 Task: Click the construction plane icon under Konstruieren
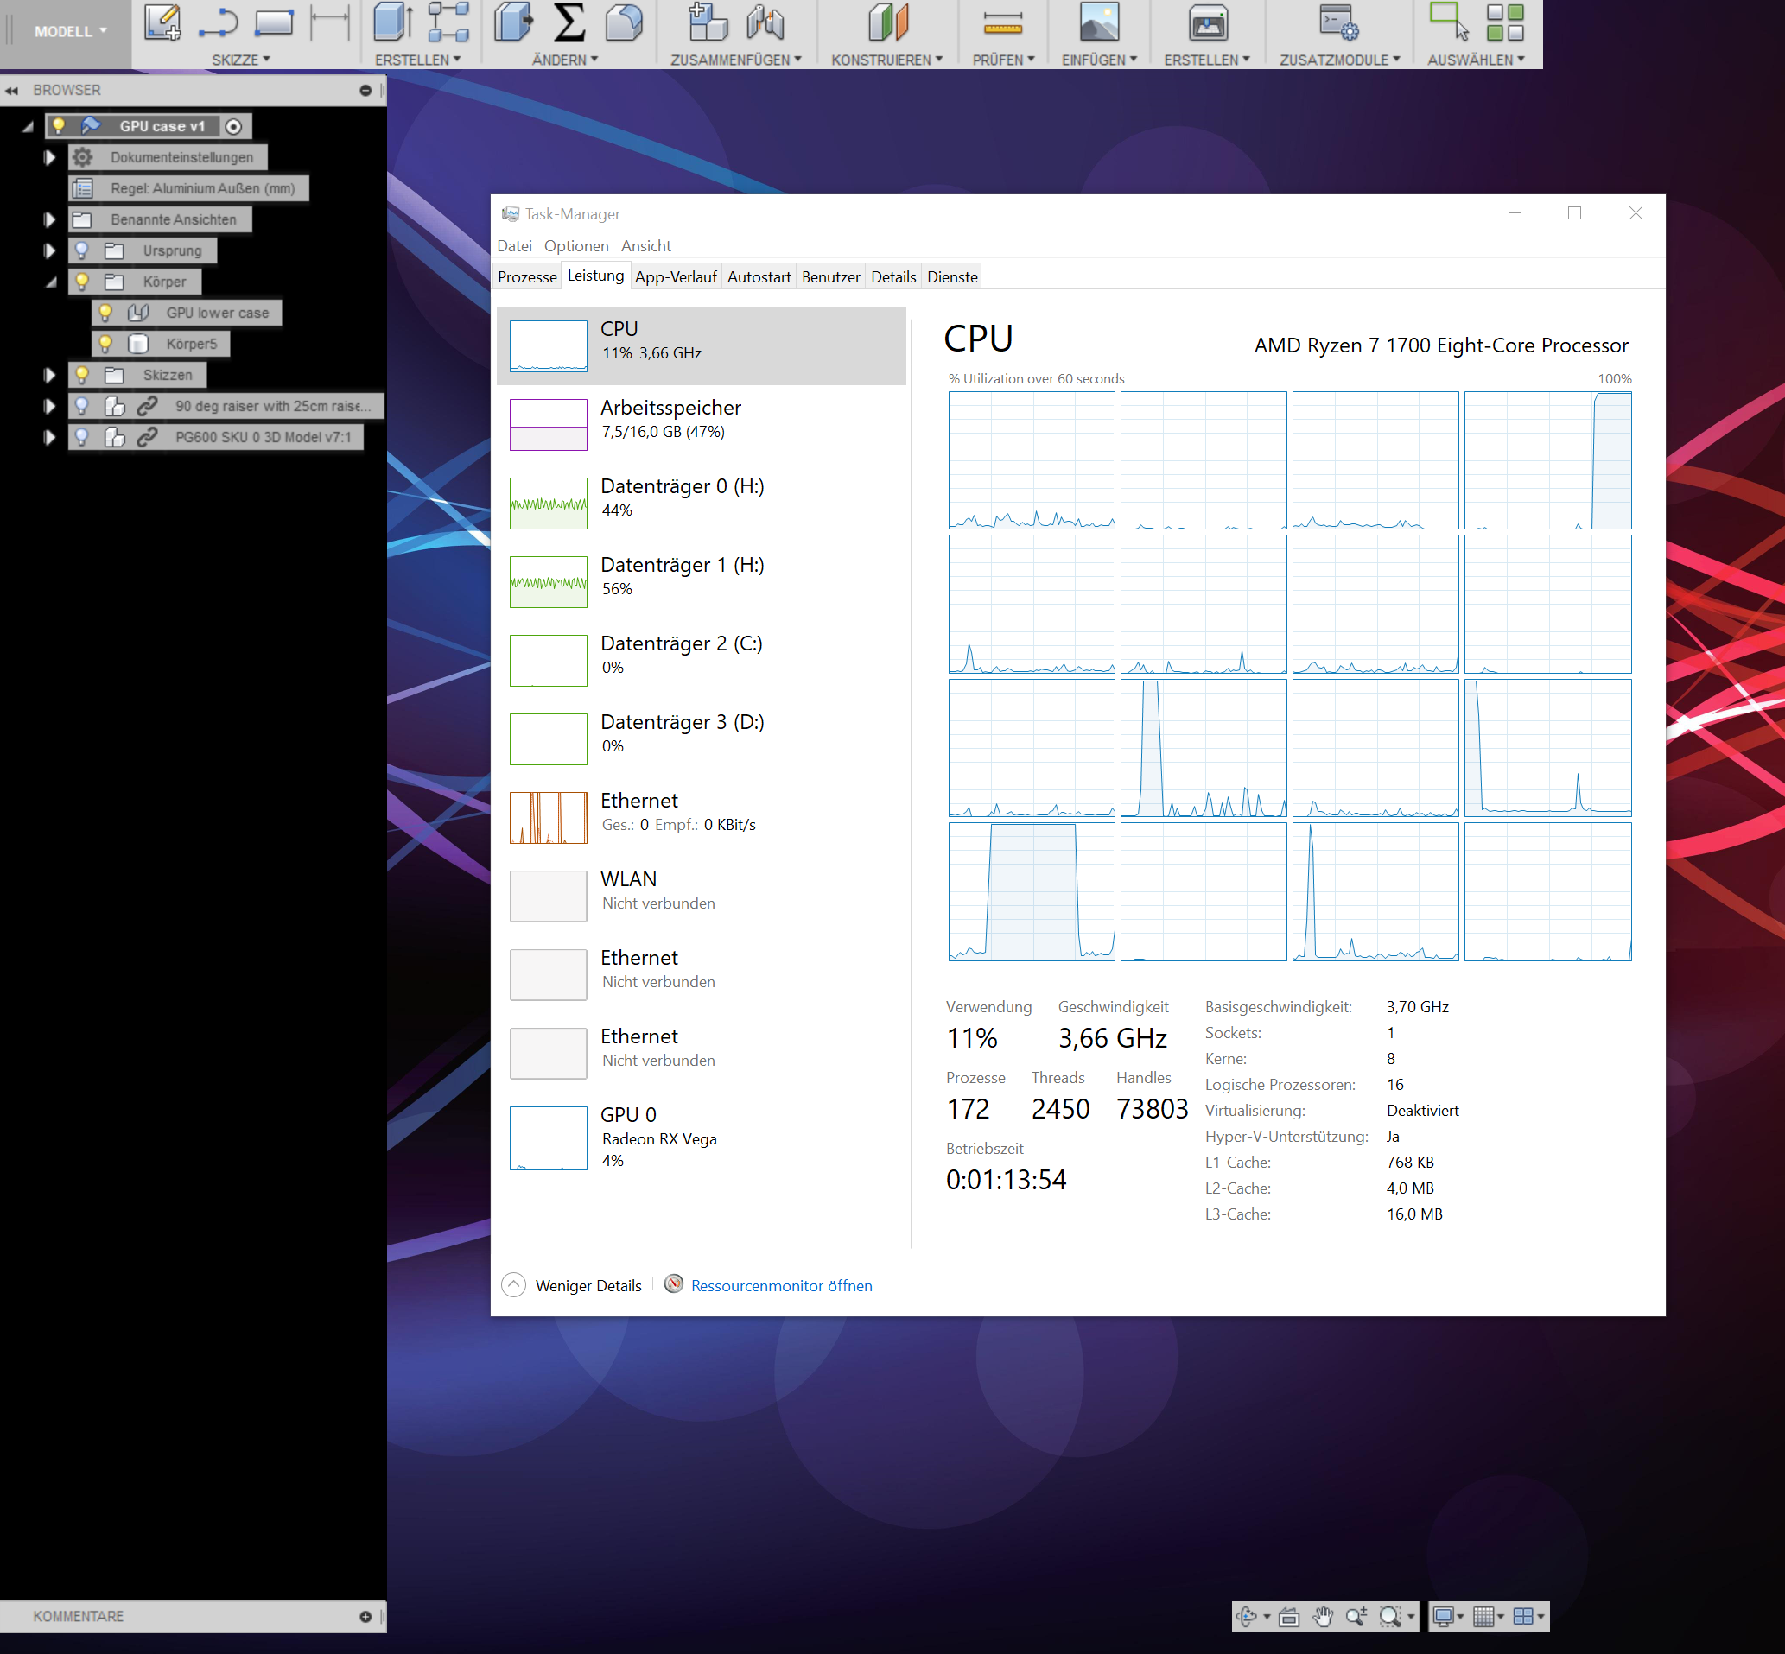tap(888, 22)
